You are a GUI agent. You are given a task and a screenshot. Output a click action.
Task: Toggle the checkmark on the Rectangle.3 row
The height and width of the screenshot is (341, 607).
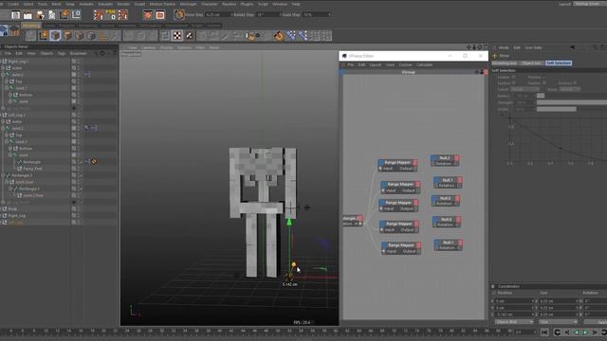[x=81, y=175]
